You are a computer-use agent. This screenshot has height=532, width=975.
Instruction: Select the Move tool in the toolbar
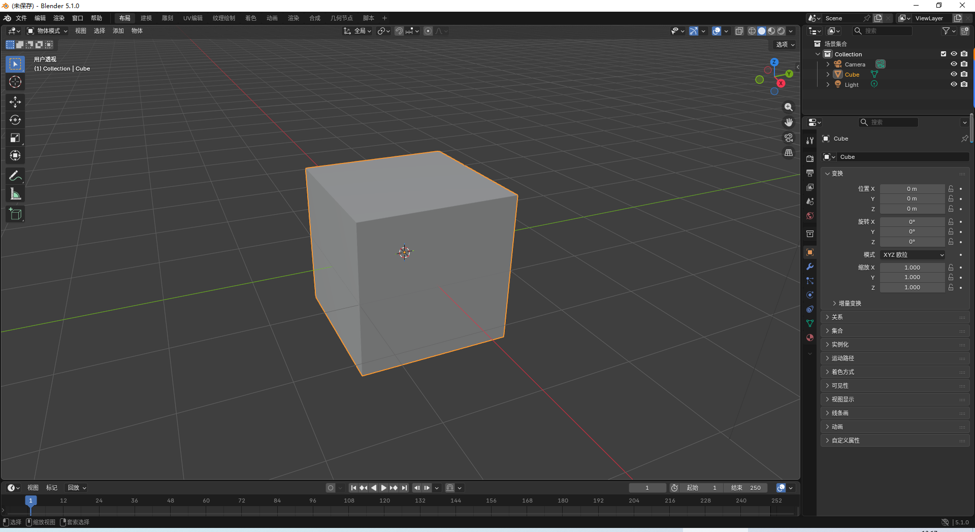pyautogui.click(x=15, y=102)
